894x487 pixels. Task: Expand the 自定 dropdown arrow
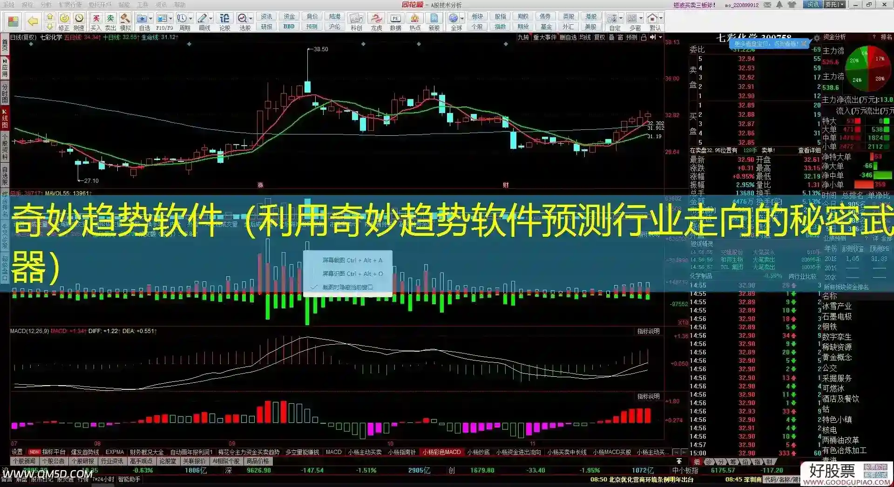621,18
